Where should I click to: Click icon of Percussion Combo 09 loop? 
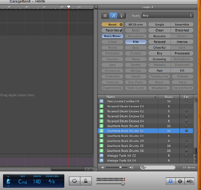[102, 101]
